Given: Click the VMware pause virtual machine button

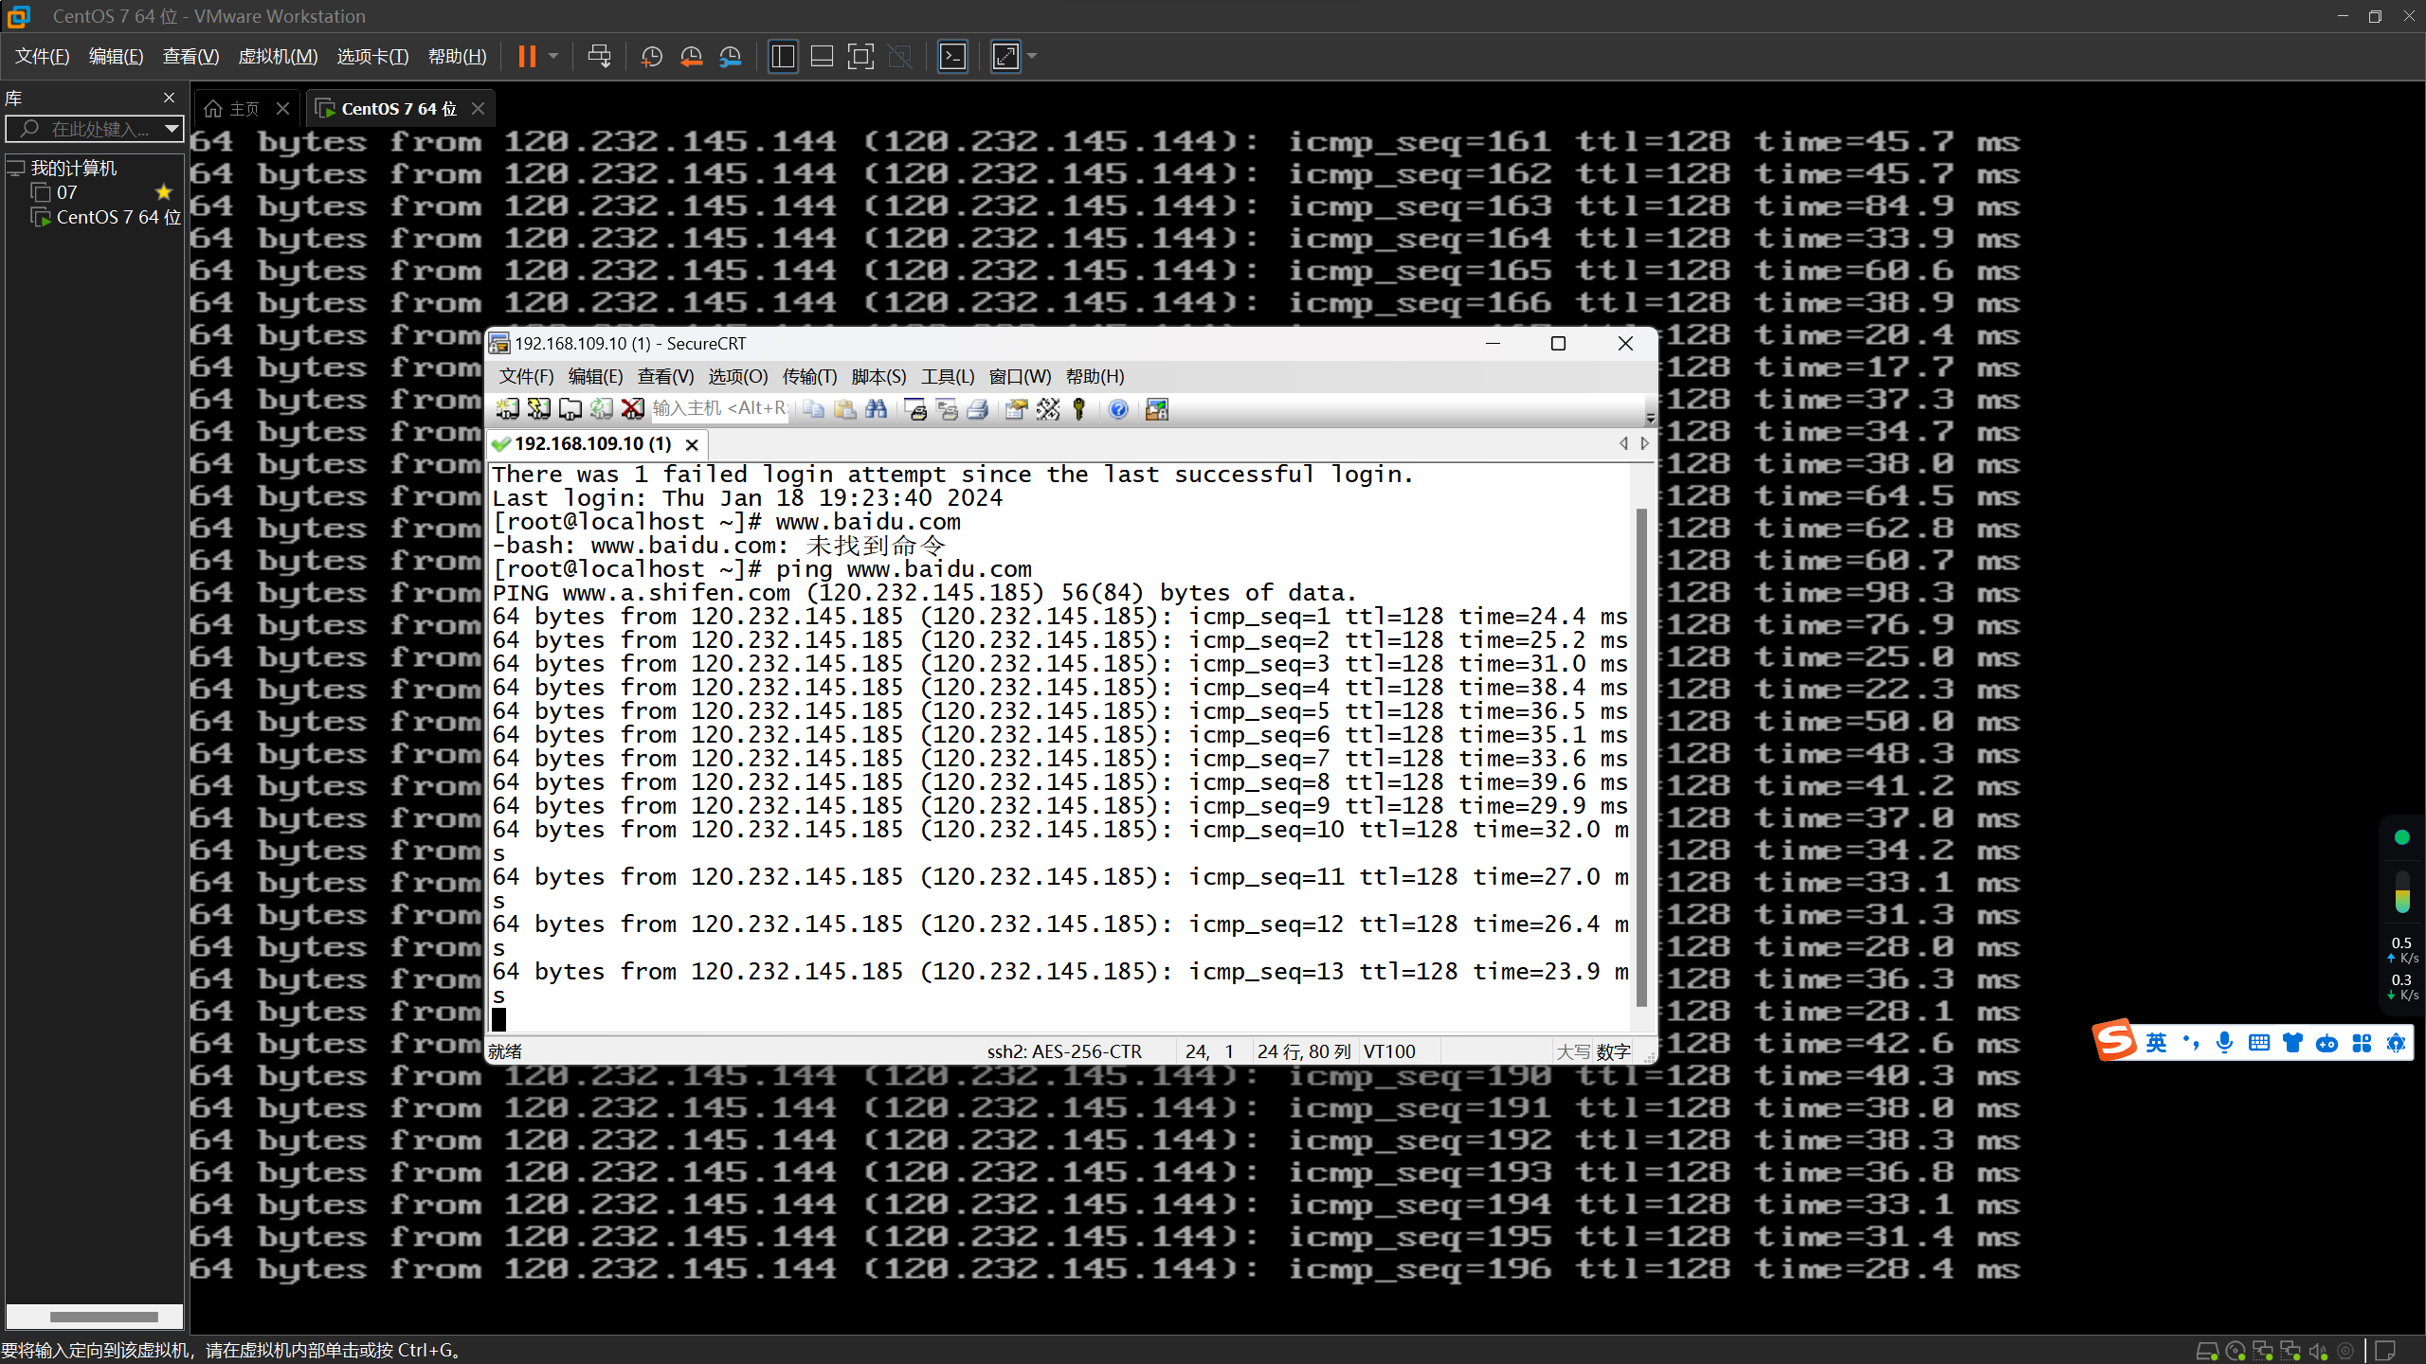Looking at the screenshot, I should (527, 57).
